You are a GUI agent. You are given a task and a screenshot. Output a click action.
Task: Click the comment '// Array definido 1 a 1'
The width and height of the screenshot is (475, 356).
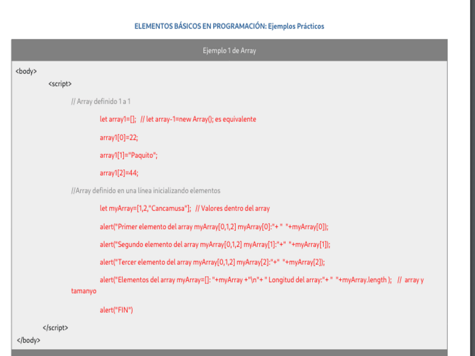(x=101, y=101)
